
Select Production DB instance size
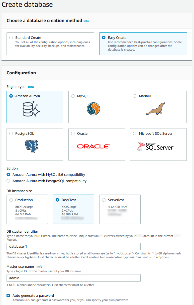[x=11, y=200]
